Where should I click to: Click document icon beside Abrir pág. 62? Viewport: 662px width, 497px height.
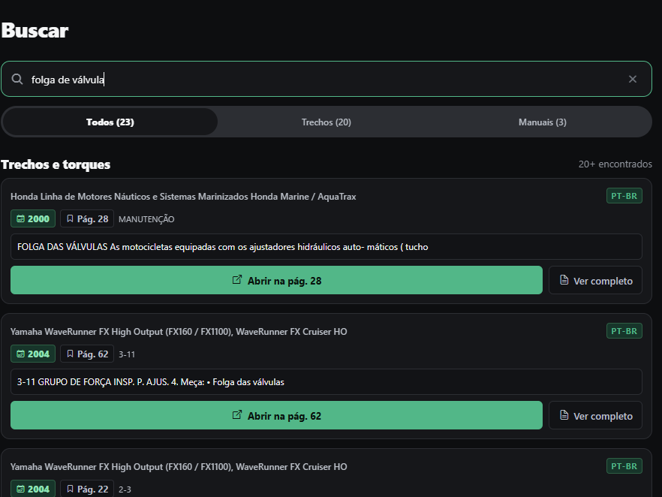click(564, 415)
